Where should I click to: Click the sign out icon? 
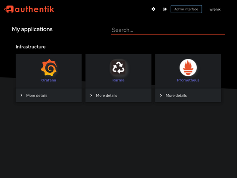click(165, 9)
